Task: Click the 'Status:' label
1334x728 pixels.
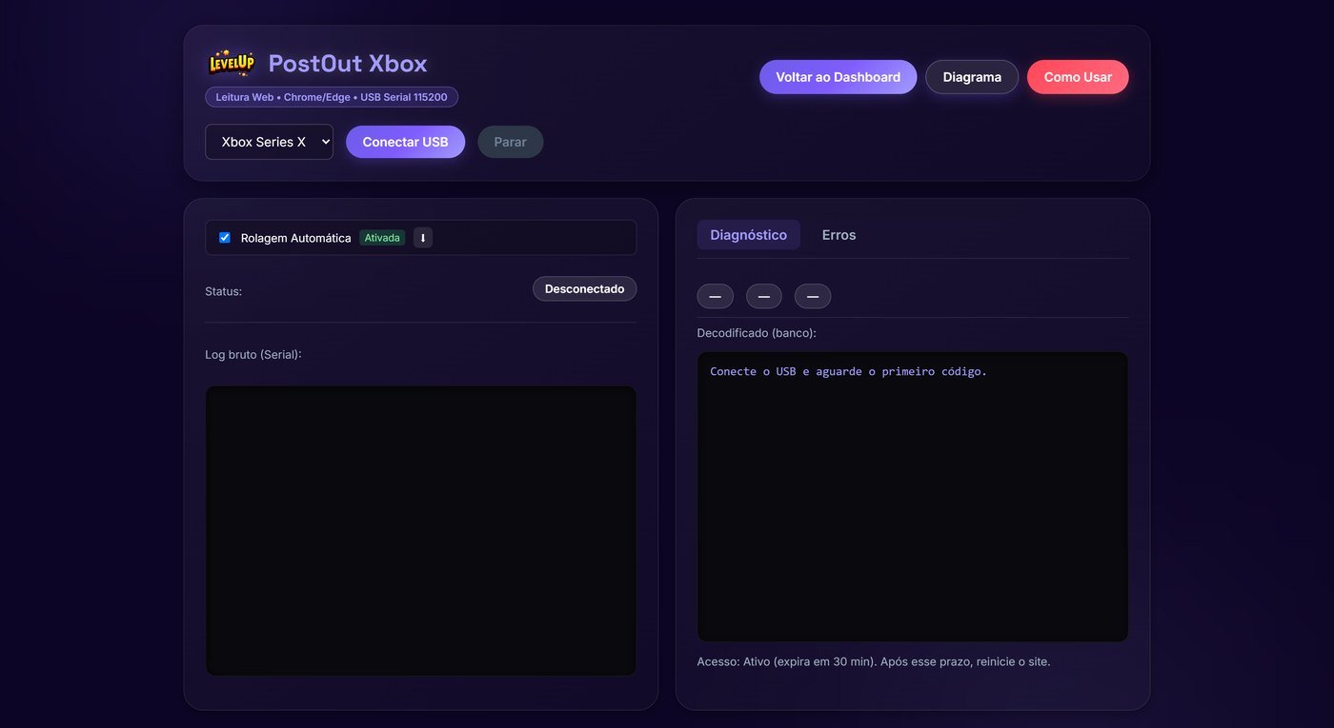Action: coord(224,291)
